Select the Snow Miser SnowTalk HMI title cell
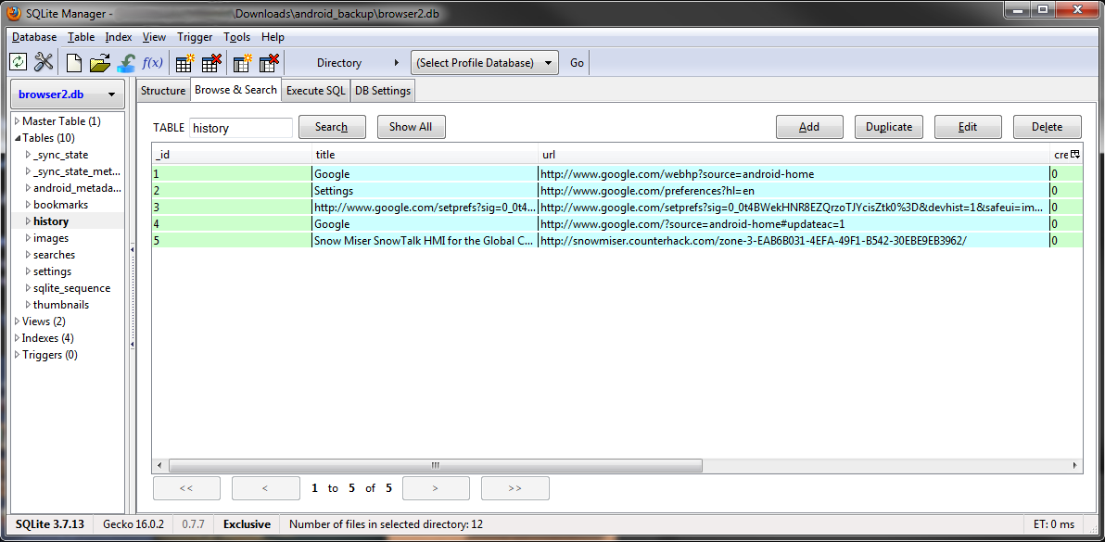This screenshot has height=542, width=1105. (x=425, y=241)
